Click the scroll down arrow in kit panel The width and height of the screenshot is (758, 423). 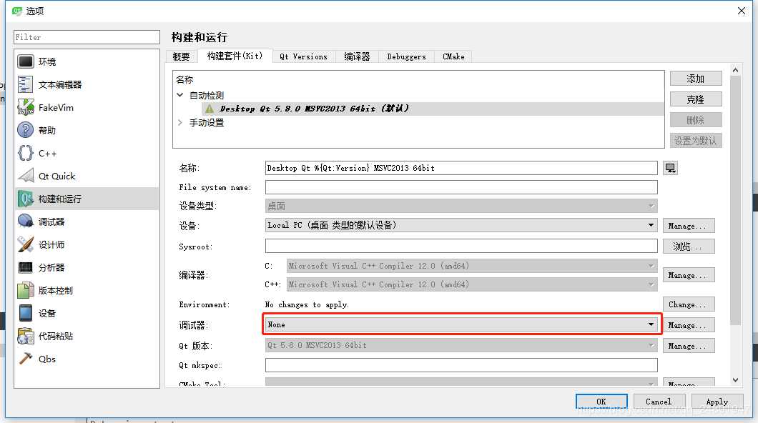[x=735, y=380]
